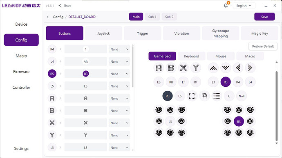The image size is (282, 158).
Task: Open the Magic Key tab
Action: (260, 33)
